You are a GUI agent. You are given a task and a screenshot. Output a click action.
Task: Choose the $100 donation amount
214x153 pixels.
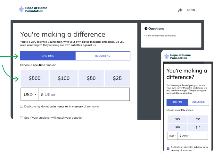(x=64, y=78)
